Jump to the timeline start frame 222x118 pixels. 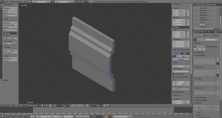tap(77, 116)
